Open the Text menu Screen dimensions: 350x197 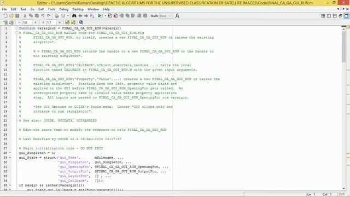(x=23, y=9)
